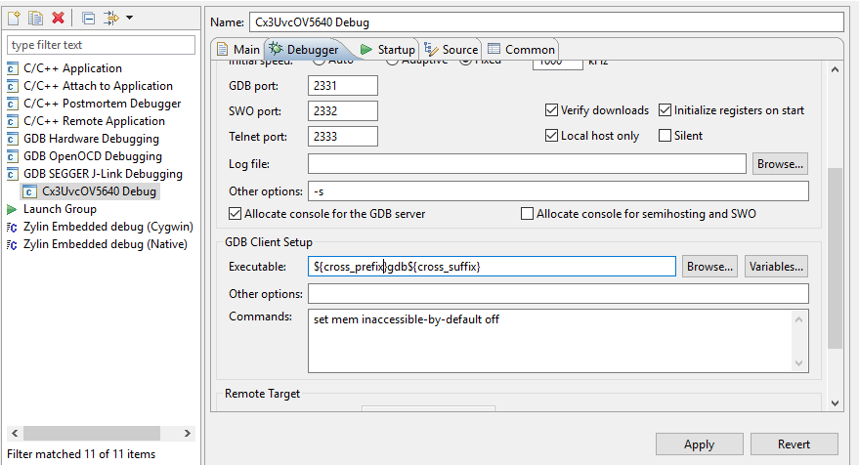Viewport: 859px width, 465px height.
Task: Select the GDB SEGGER J-Link Debugging entry
Action: pyautogui.click(x=103, y=174)
